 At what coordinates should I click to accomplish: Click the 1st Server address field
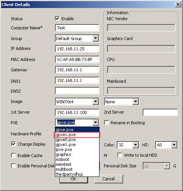[x=77, y=112]
